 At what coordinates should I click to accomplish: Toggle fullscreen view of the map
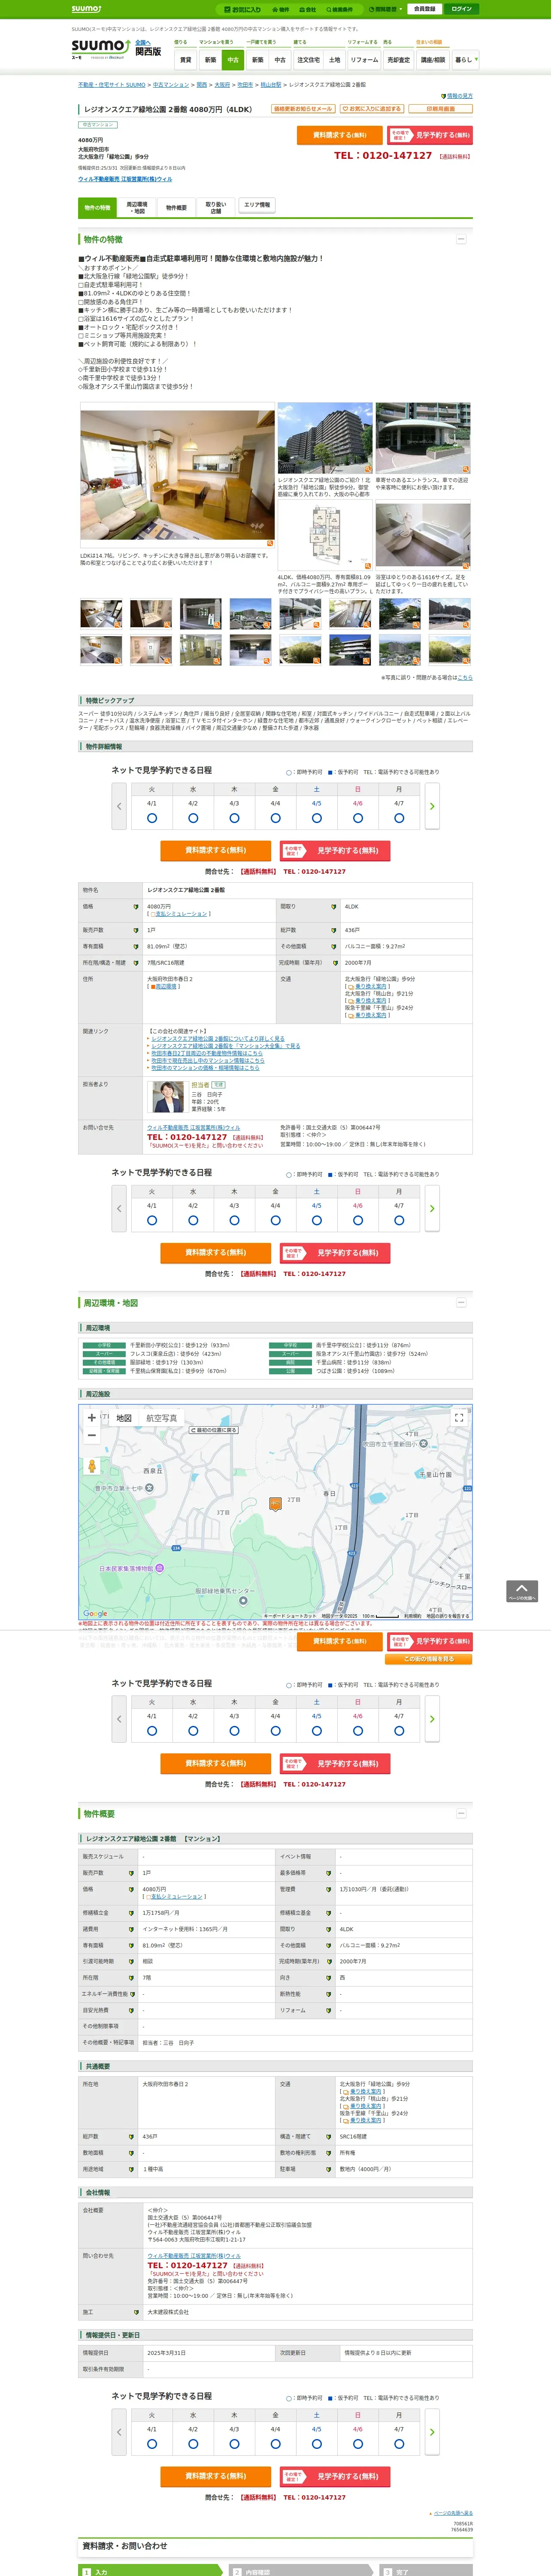tap(459, 1418)
